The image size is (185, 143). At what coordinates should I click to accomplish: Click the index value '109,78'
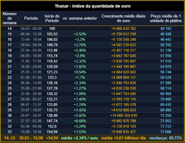[52, 45]
